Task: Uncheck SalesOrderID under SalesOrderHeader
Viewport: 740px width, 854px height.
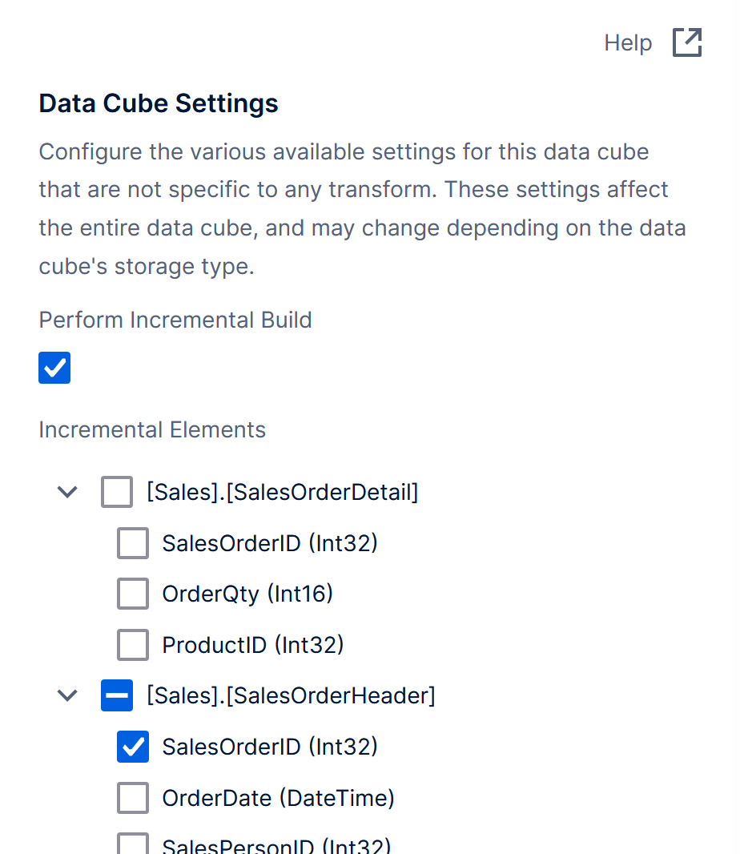Action: click(x=132, y=747)
